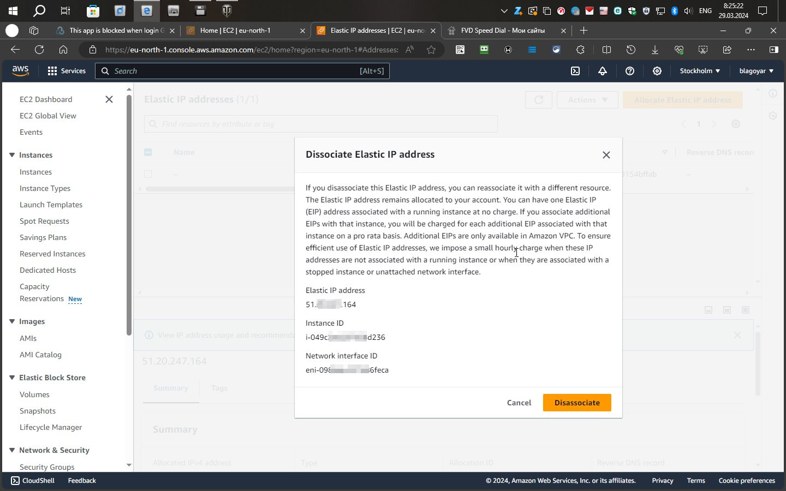Image resolution: width=786 pixels, height=491 pixels.
Task: Open the Privacy link in the footer
Action: [663, 481]
